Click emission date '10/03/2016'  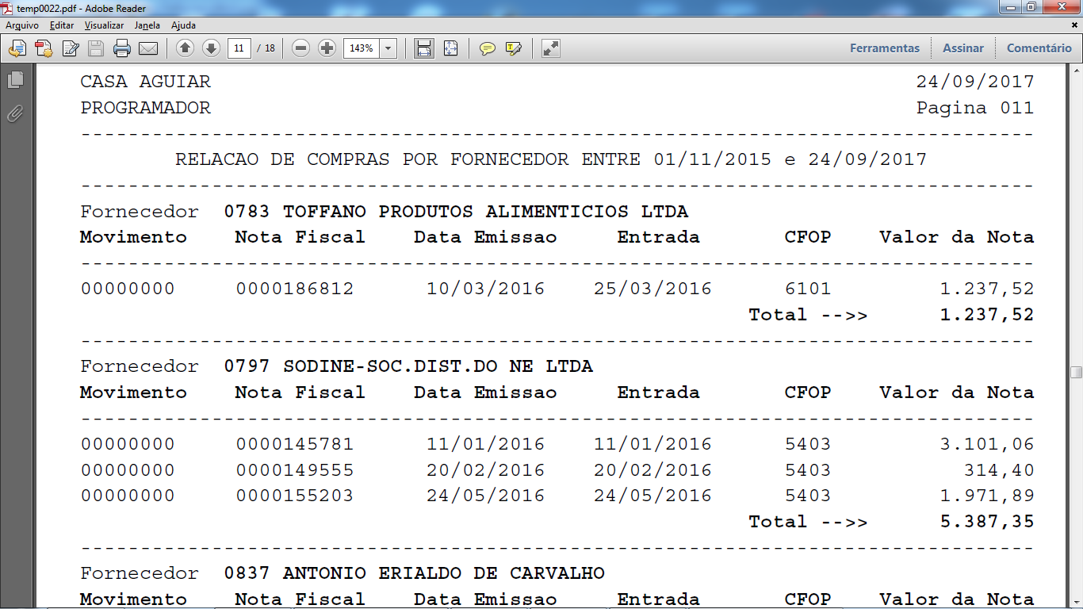point(486,289)
